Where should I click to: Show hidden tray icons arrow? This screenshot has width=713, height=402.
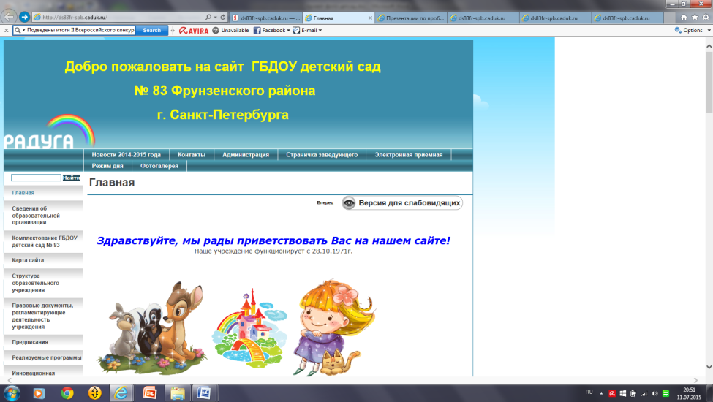[x=601, y=394]
